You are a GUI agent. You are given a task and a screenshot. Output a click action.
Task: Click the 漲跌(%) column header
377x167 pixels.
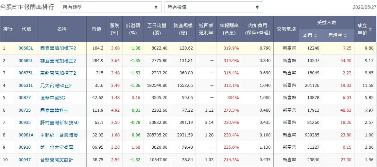click(115, 29)
